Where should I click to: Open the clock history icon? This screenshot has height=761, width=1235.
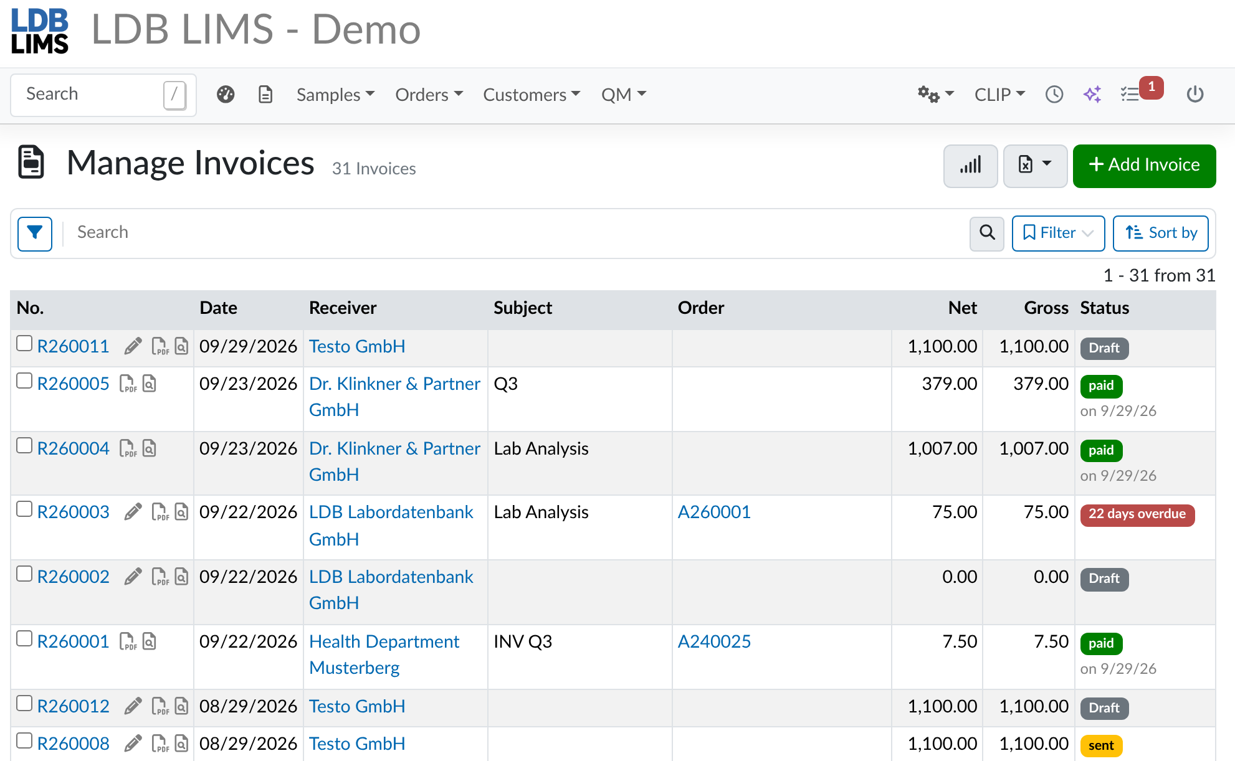point(1054,95)
